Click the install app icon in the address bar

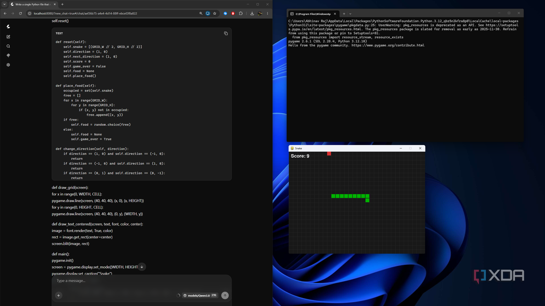coord(208,14)
